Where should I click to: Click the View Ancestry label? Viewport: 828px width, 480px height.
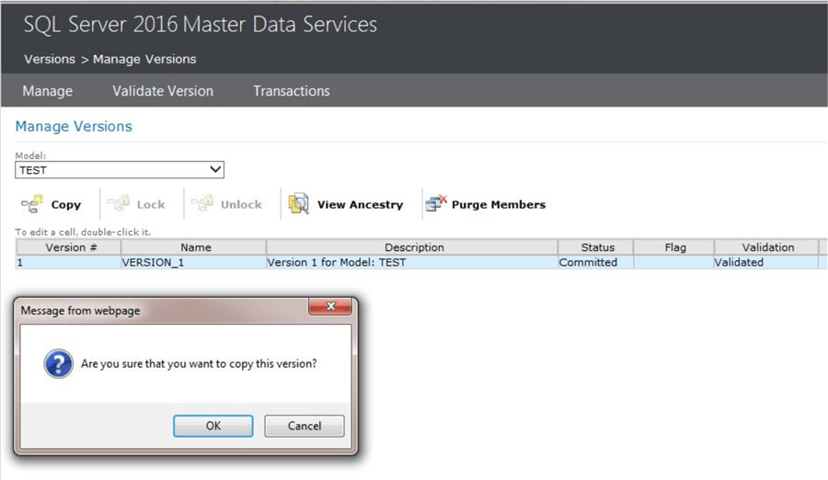[x=360, y=205]
